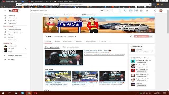Viewport: 169px width, 95px height.
Task: Subscribe to Kuplinov Play channel
Action: point(142,62)
